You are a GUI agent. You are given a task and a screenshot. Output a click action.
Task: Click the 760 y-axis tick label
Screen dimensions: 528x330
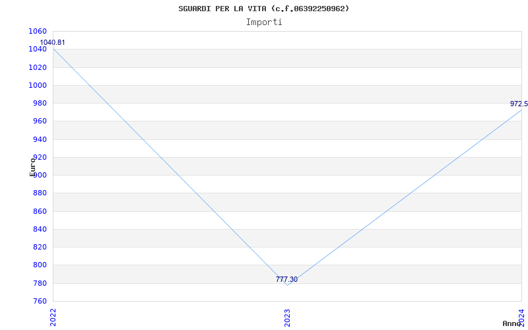[40, 301]
